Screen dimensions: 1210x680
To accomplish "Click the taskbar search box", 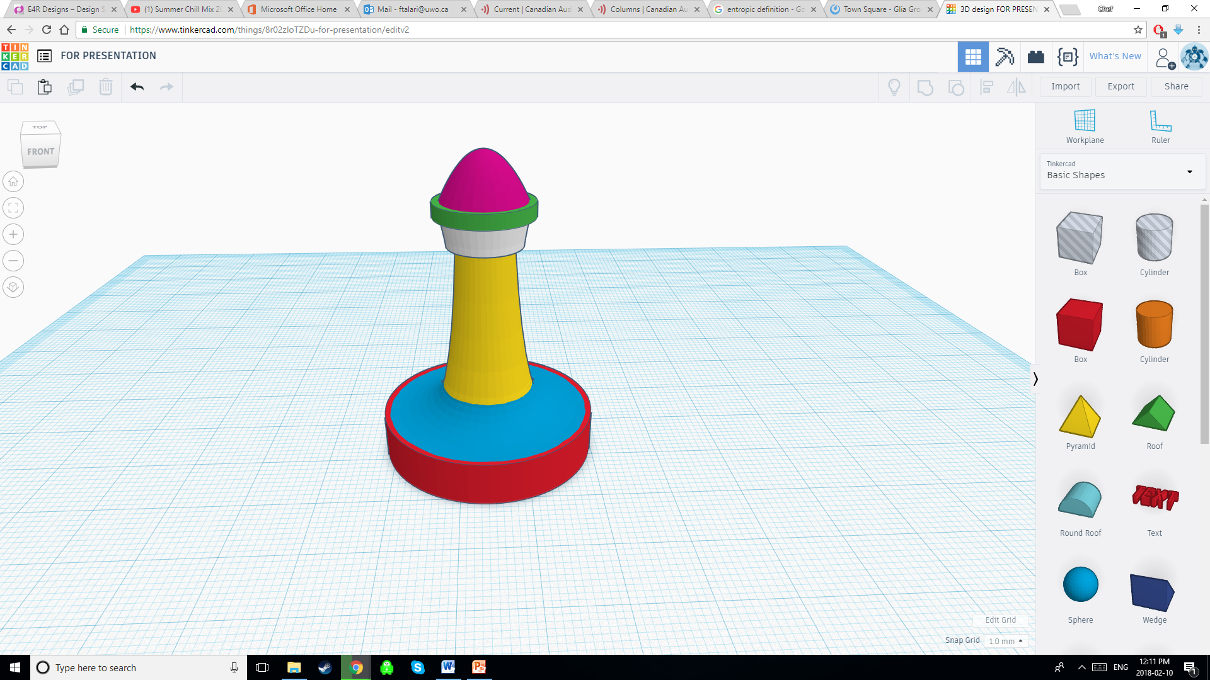I will (x=139, y=667).
